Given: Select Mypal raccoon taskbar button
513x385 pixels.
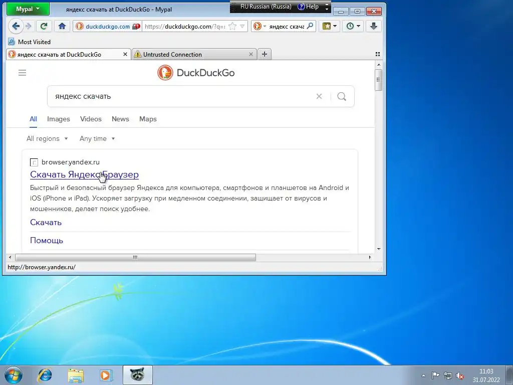Looking at the screenshot, I should tap(137, 375).
